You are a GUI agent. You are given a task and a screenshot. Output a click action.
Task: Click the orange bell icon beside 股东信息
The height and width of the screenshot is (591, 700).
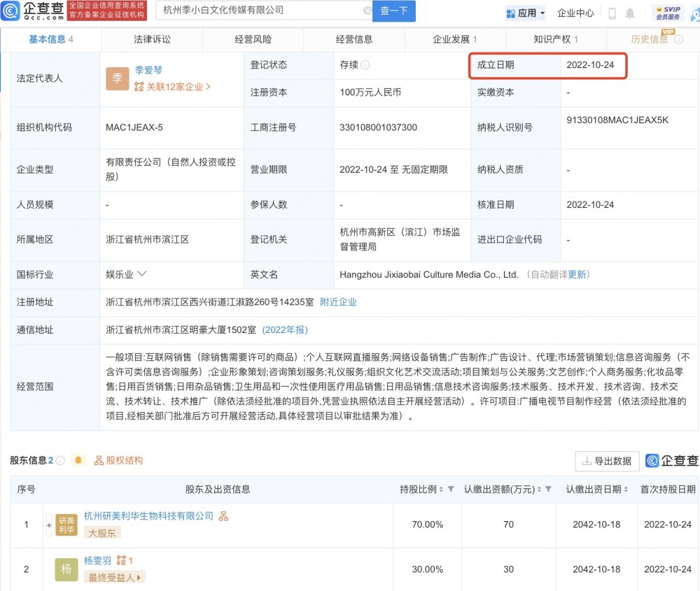[78, 460]
